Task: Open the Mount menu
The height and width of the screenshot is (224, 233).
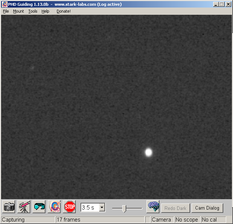Action: click(18, 11)
